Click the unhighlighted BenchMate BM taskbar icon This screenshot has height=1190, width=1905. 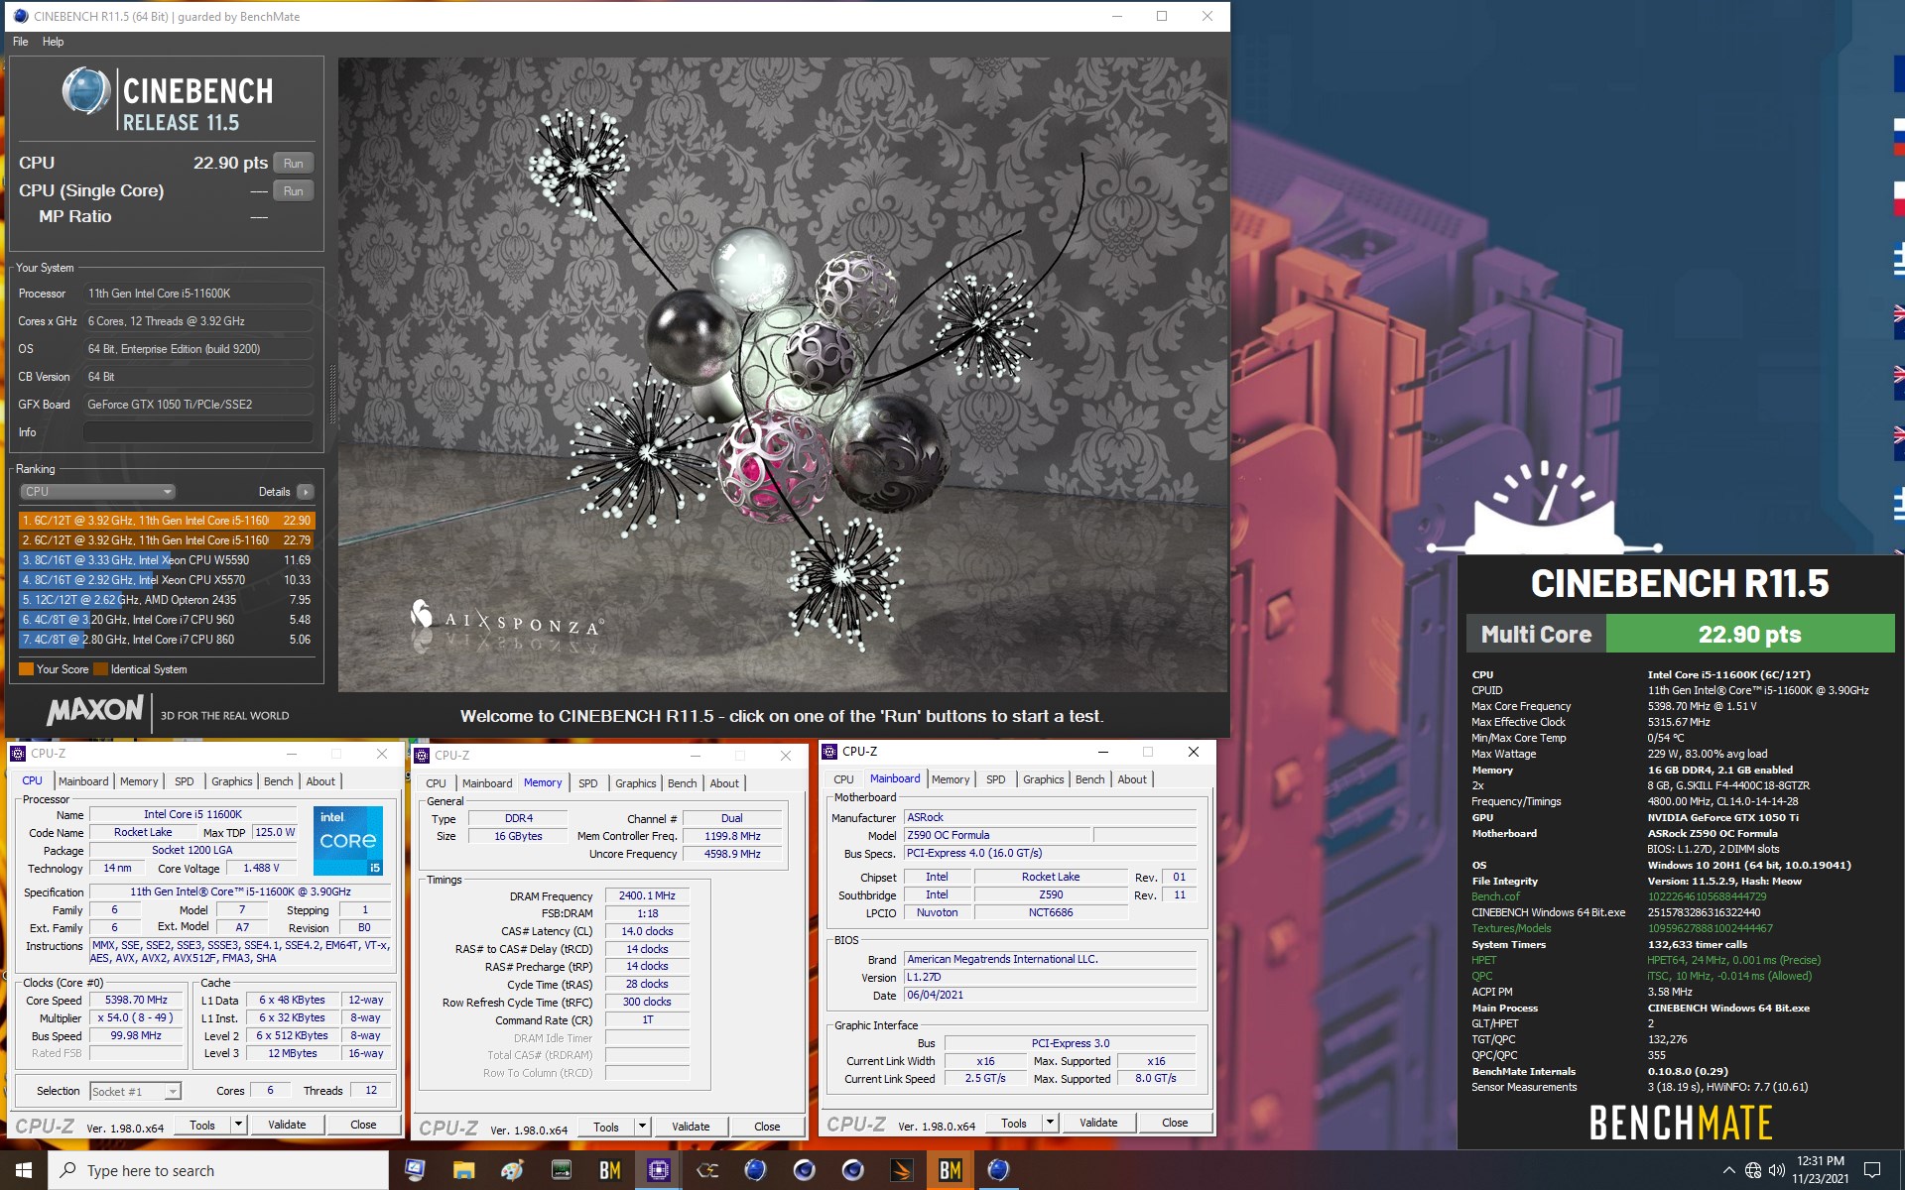click(x=609, y=1170)
